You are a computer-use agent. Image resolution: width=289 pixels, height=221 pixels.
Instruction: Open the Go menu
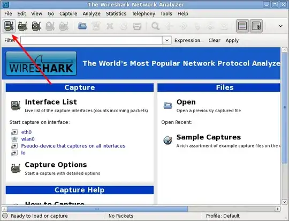(51, 13)
